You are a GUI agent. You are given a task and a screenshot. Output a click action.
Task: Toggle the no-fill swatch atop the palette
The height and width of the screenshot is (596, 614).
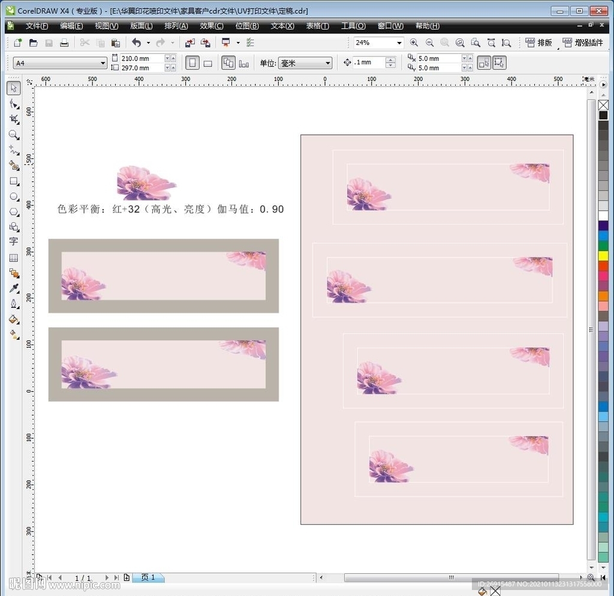click(603, 106)
